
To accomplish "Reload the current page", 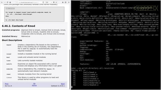I will tap(7, 2).
